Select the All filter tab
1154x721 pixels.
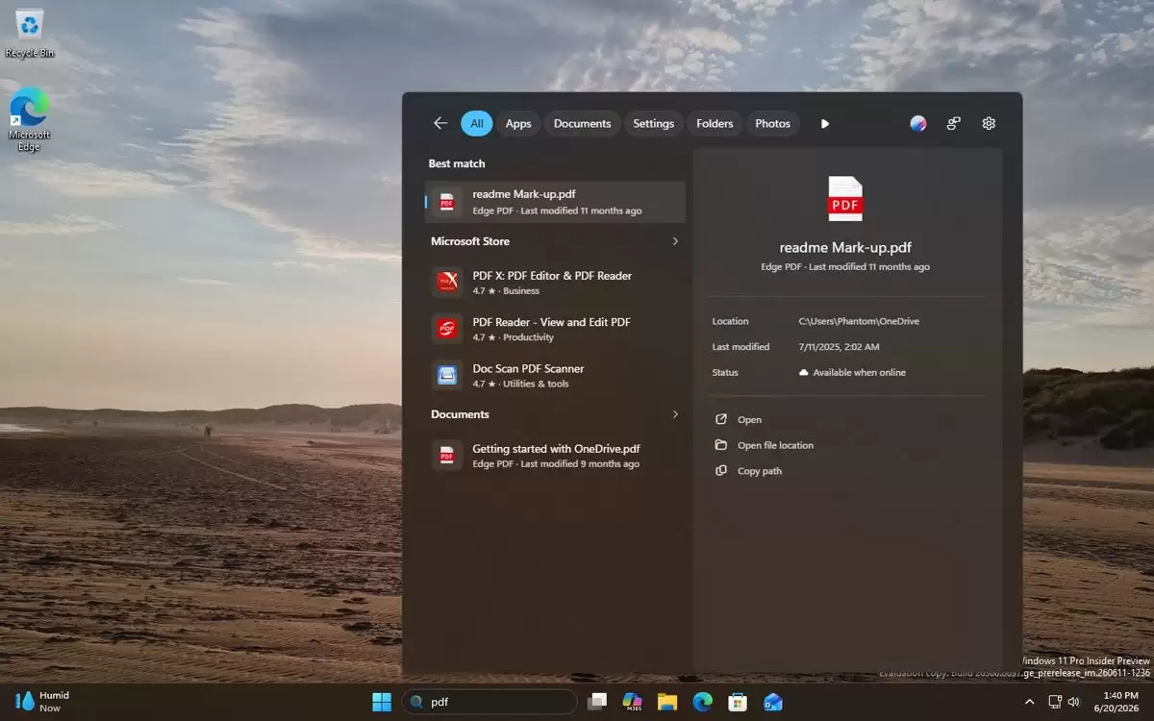(x=476, y=123)
